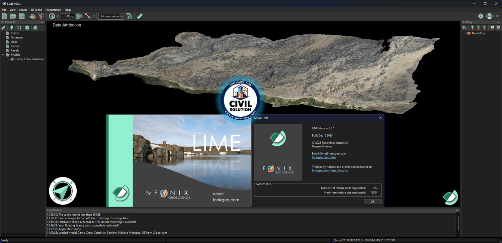Click the LIME logo in the viewport corner
Image resolution: width=502 pixels, height=243 pixels.
[450, 197]
